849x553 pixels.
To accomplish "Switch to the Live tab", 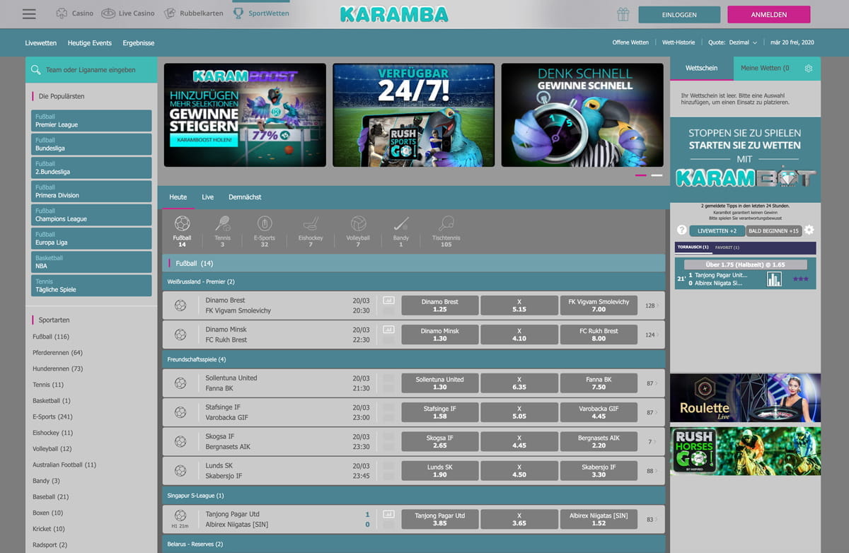I will coord(207,197).
